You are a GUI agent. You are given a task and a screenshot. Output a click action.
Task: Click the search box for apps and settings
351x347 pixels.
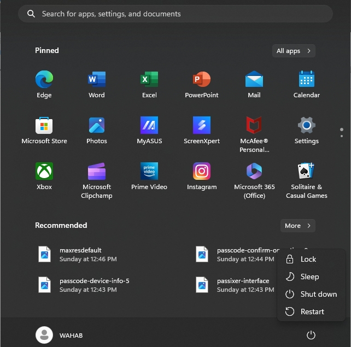pos(175,14)
